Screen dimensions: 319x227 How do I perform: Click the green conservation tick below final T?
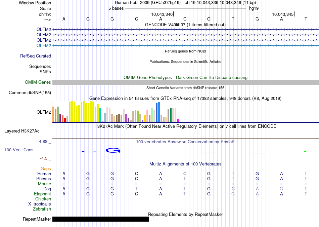point(305,151)
